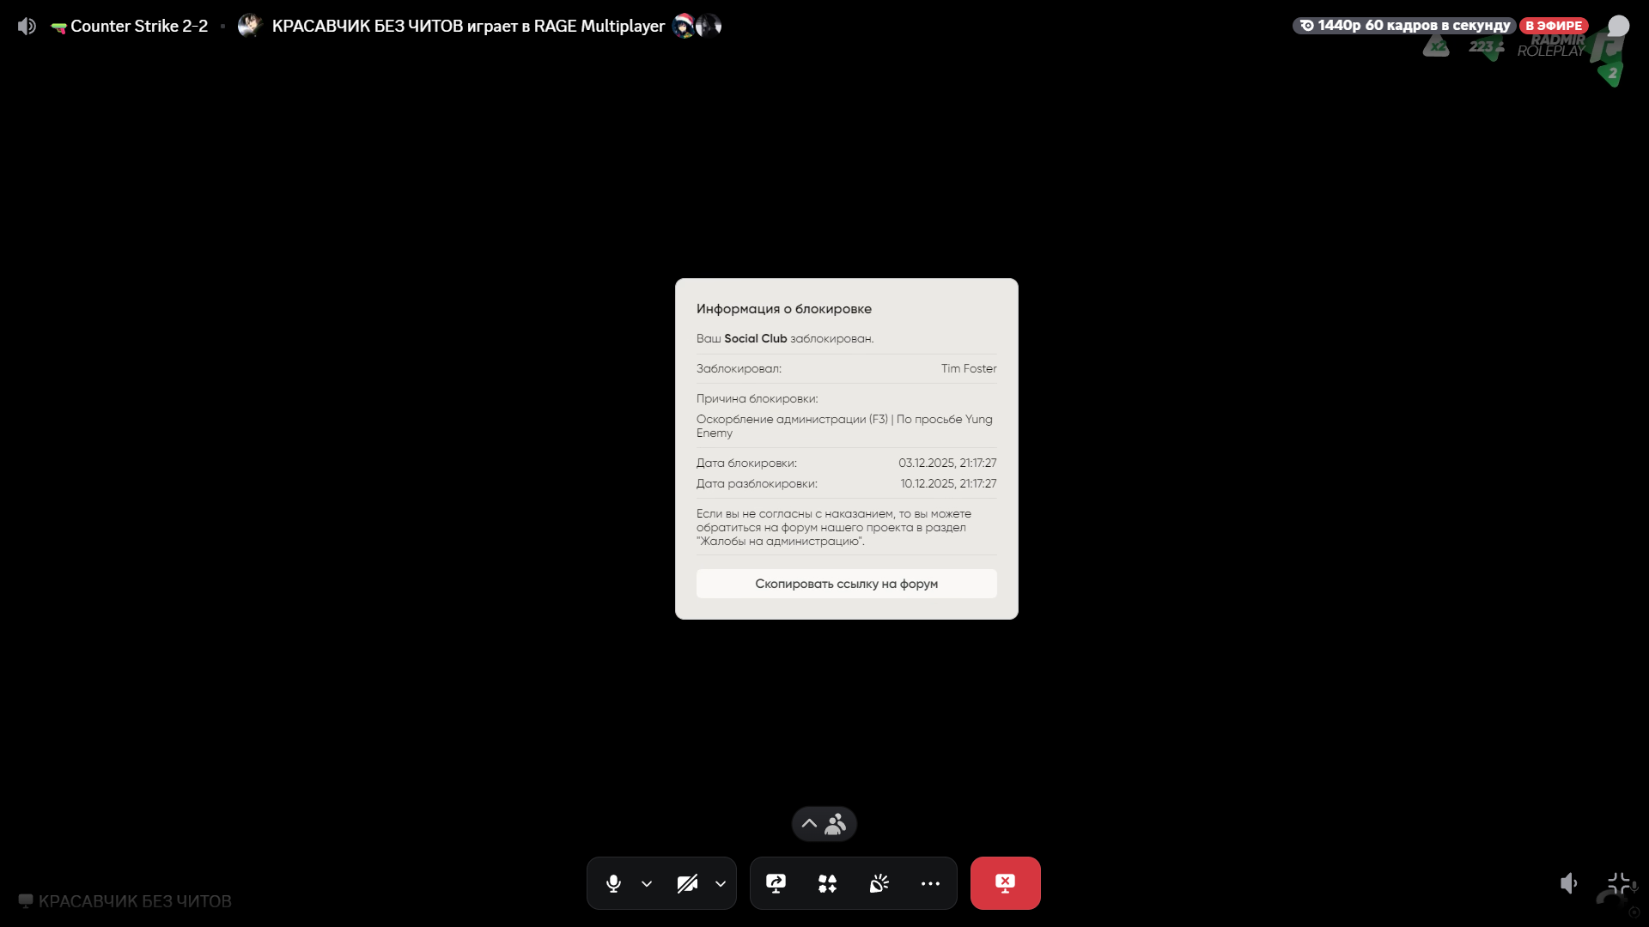This screenshot has width=1649, height=927.
Task: Mute the microphone in the call bar
Action: [613, 883]
